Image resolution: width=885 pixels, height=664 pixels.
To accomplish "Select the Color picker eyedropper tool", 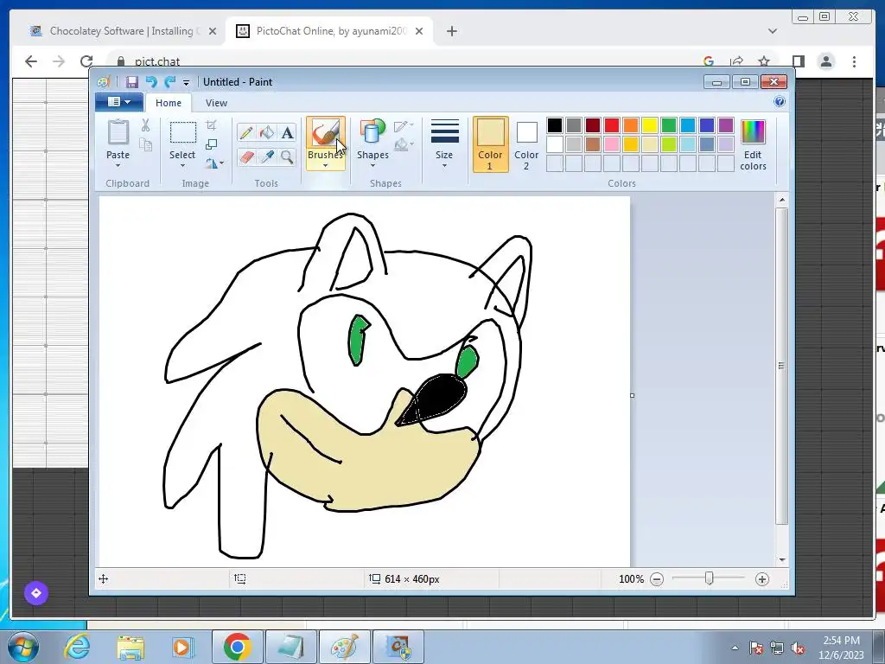I will [x=267, y=156].
